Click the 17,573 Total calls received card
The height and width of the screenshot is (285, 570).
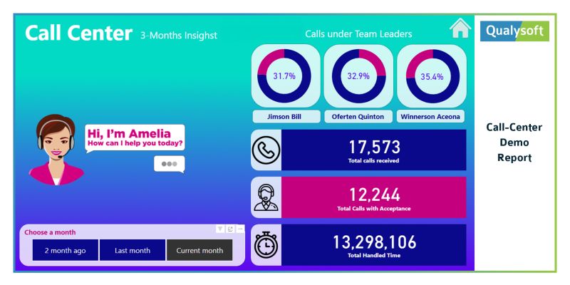(x=373, y=150)
